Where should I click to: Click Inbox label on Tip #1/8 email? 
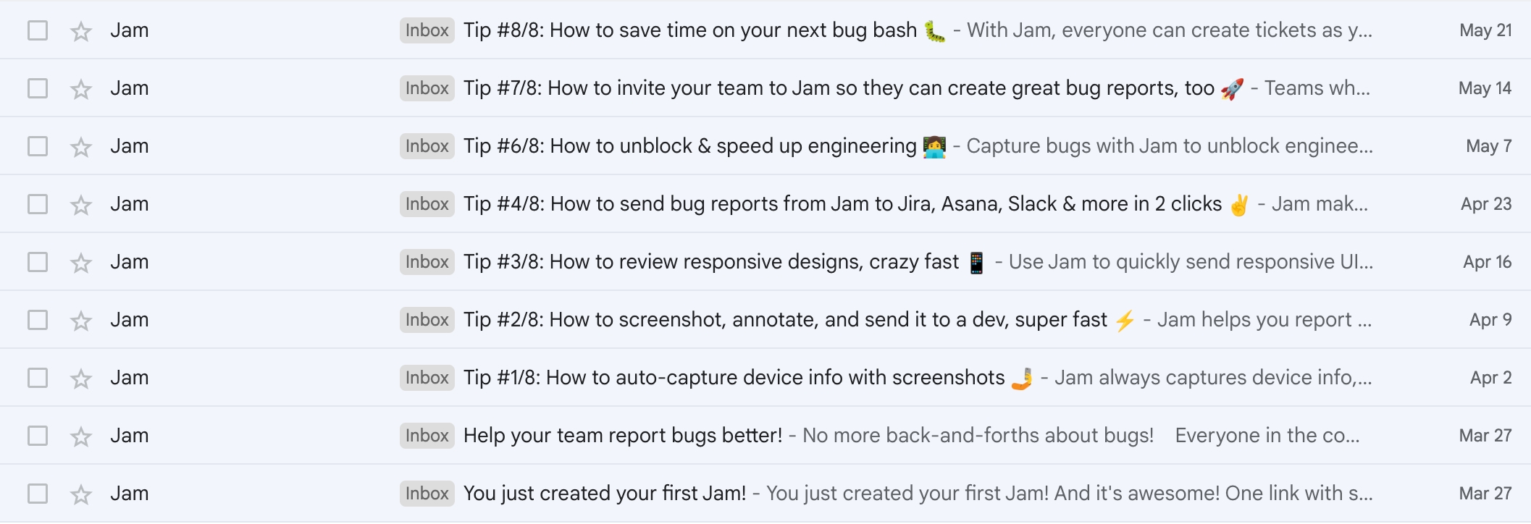[x=427, y=378]
